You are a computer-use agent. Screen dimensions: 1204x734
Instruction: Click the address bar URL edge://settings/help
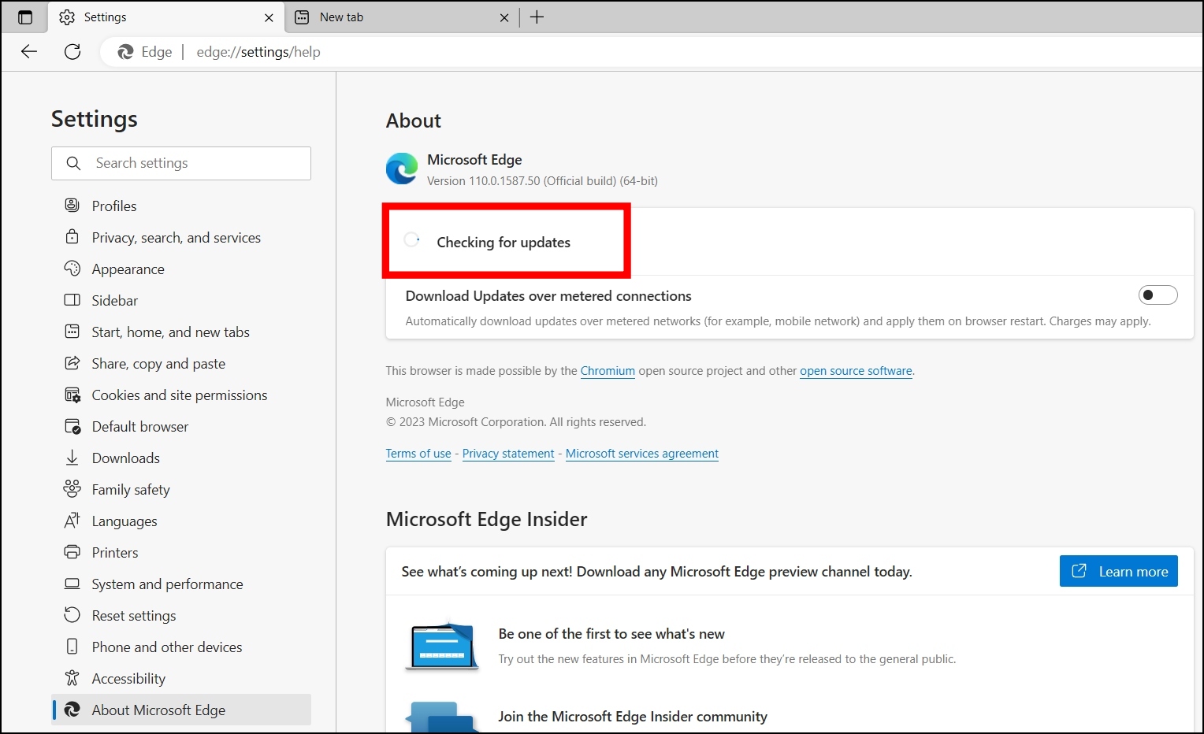coord(258,52)
